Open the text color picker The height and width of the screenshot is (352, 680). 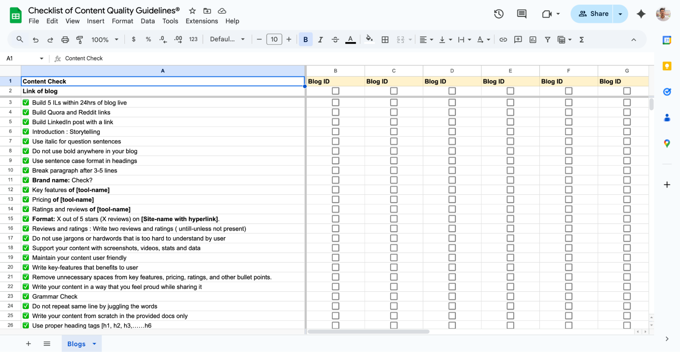tap(350, 40)
